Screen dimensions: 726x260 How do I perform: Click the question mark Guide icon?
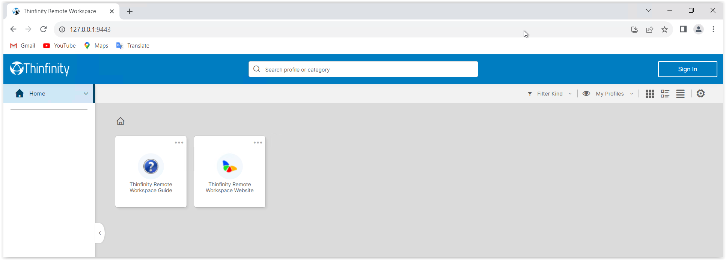click(151, 166)
